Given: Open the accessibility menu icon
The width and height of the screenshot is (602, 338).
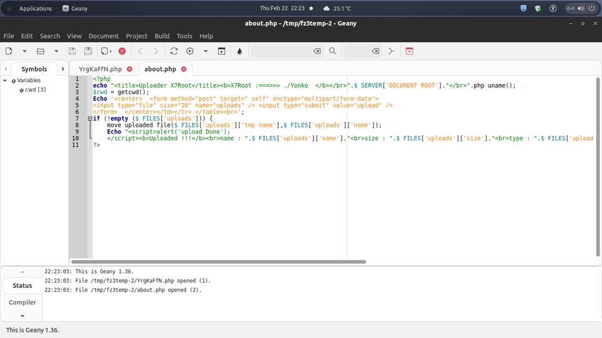Looking at the screenshot, I should point(553,8).
